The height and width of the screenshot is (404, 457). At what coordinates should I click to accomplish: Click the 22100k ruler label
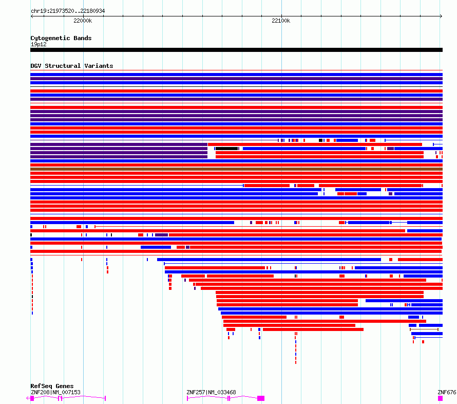(x=281, y=21)
